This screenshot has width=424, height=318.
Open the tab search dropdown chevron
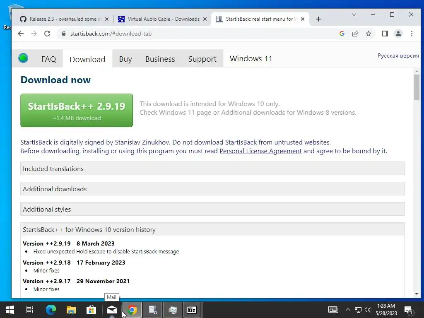click(x=354, y=14)
